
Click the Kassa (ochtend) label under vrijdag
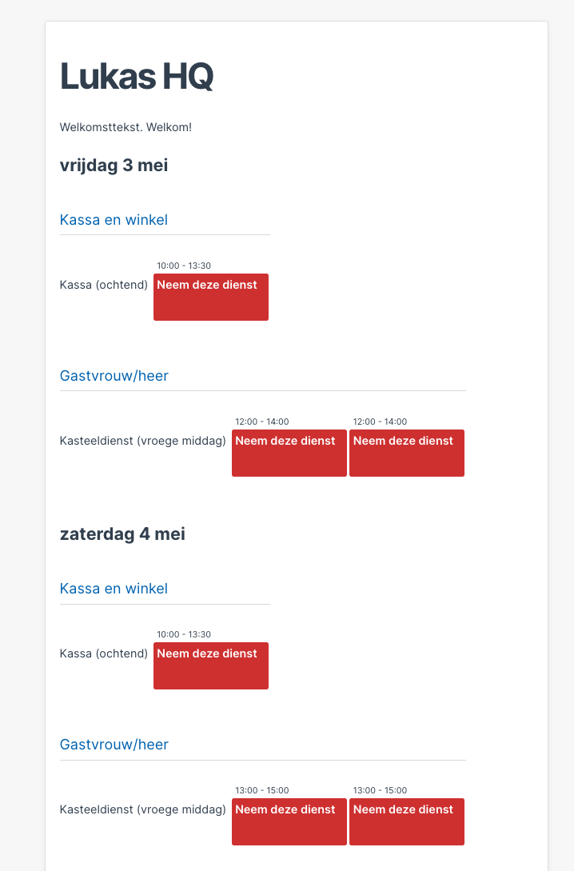pos(104,284)
